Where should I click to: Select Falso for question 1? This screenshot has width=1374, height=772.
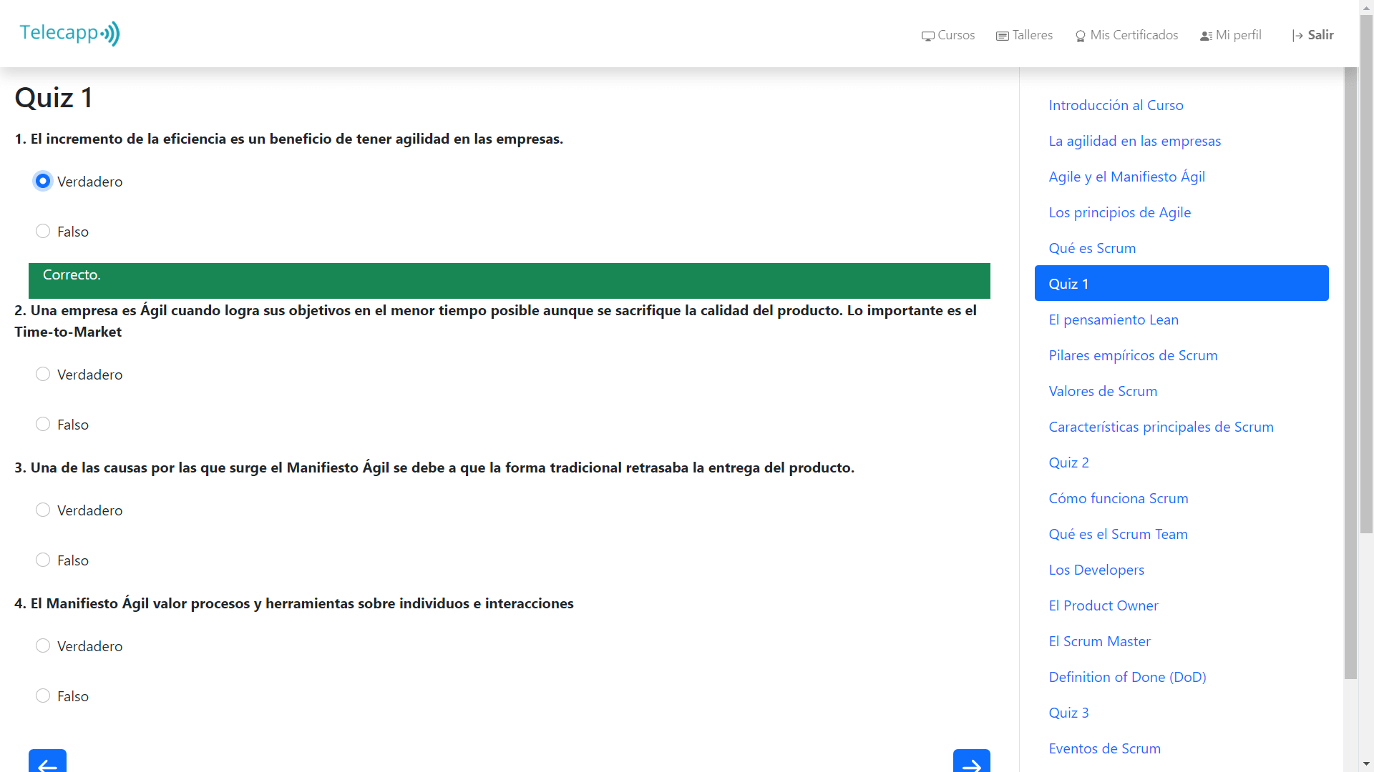[x=43, y=231]
